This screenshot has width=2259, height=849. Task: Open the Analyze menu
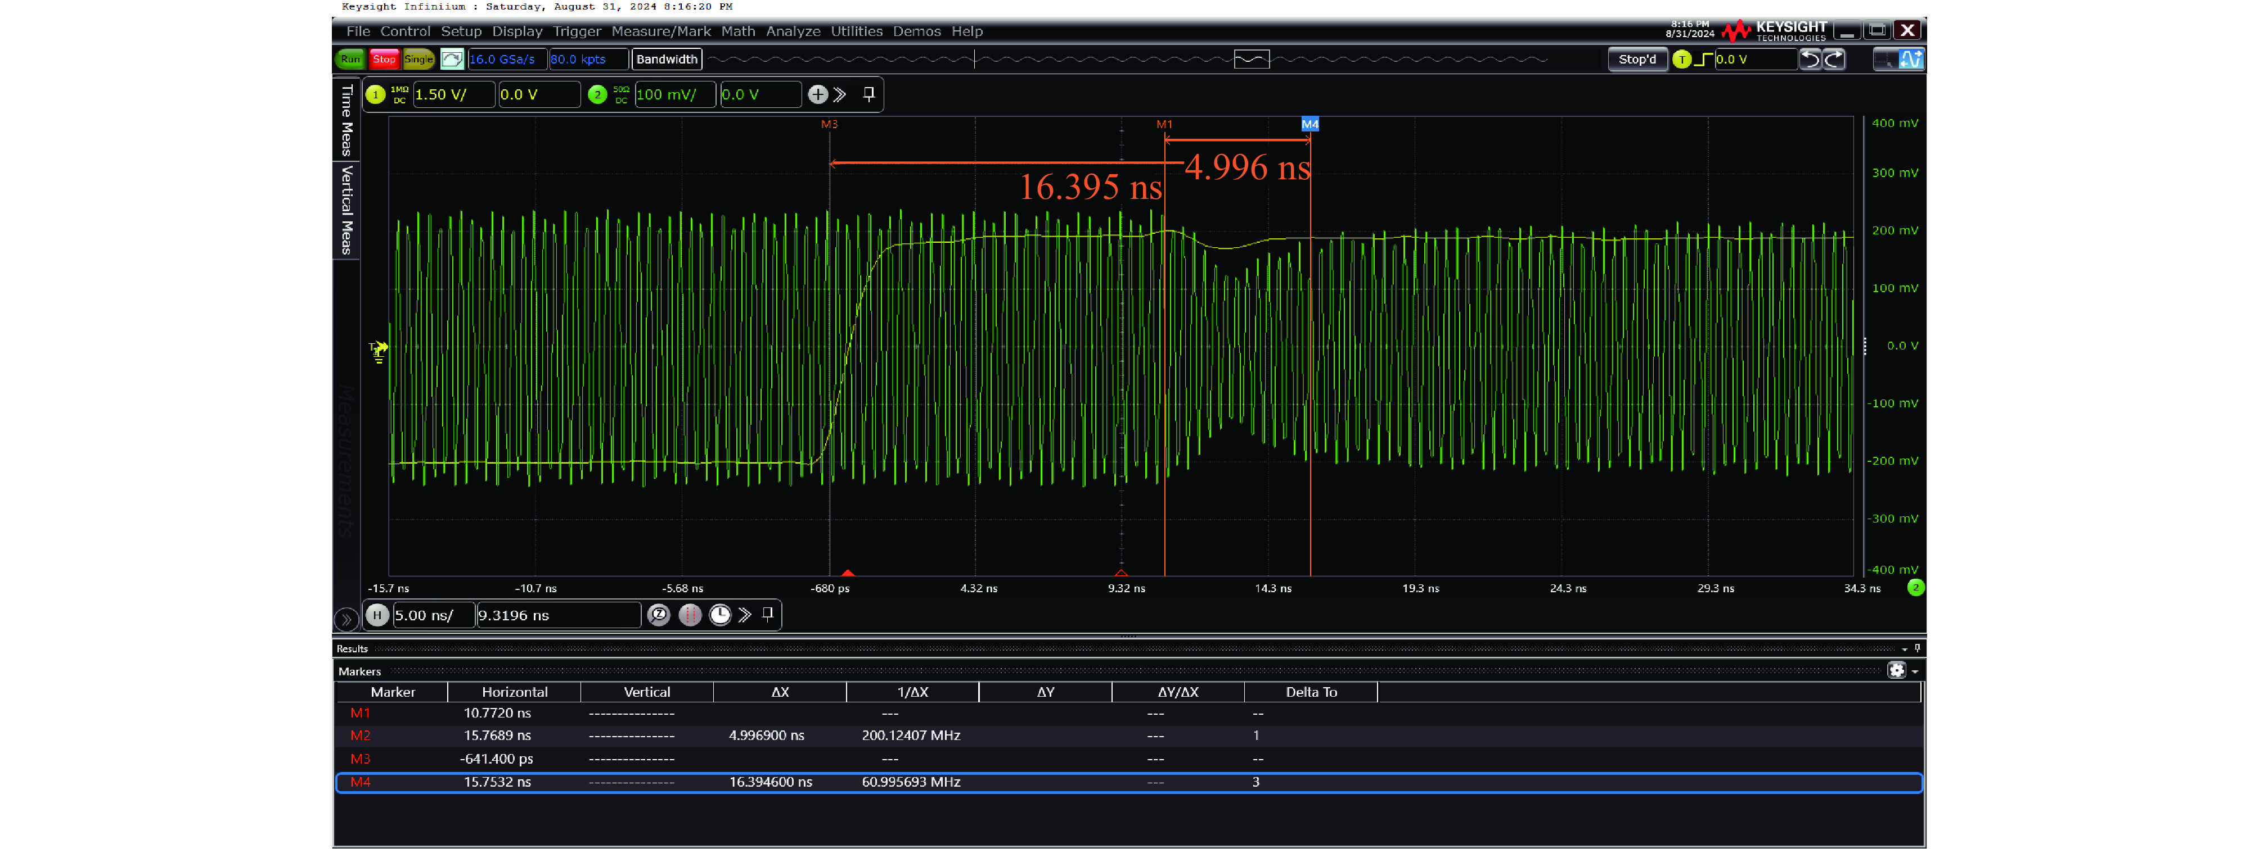(x=793, y=31)
